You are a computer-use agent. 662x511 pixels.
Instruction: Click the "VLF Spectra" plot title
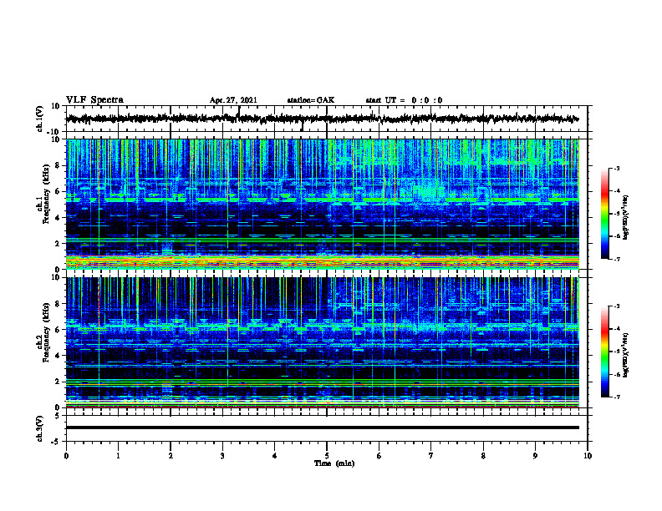[94, 100]
